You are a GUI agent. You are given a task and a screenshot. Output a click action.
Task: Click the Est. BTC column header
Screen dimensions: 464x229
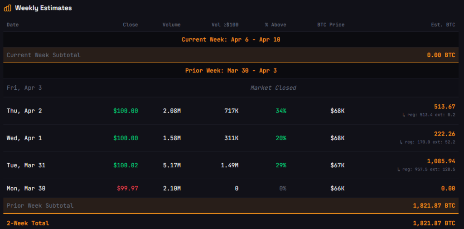pyautogui.click(x=444, y=24)
